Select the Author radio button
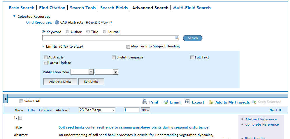 point(68,32)
